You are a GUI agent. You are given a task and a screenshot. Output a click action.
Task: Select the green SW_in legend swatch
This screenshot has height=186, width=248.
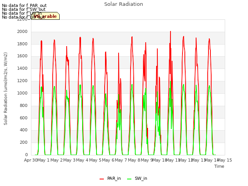click(129, 179)
